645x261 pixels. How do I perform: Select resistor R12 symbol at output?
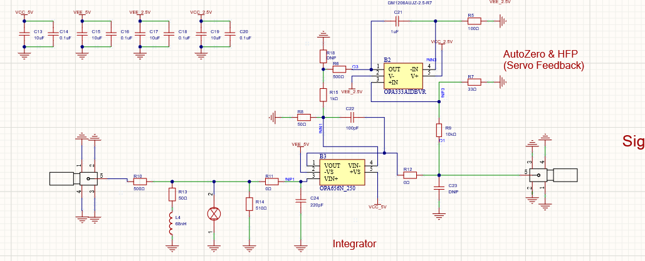point(410,175)
